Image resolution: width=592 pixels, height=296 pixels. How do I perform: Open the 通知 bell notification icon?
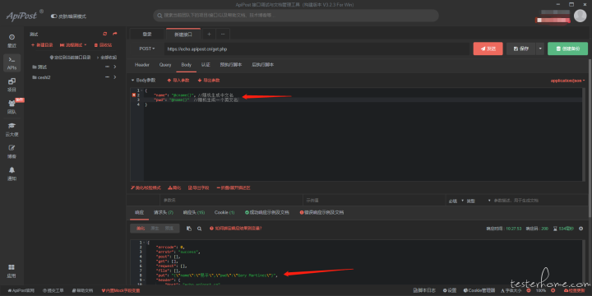coord(12,173)
